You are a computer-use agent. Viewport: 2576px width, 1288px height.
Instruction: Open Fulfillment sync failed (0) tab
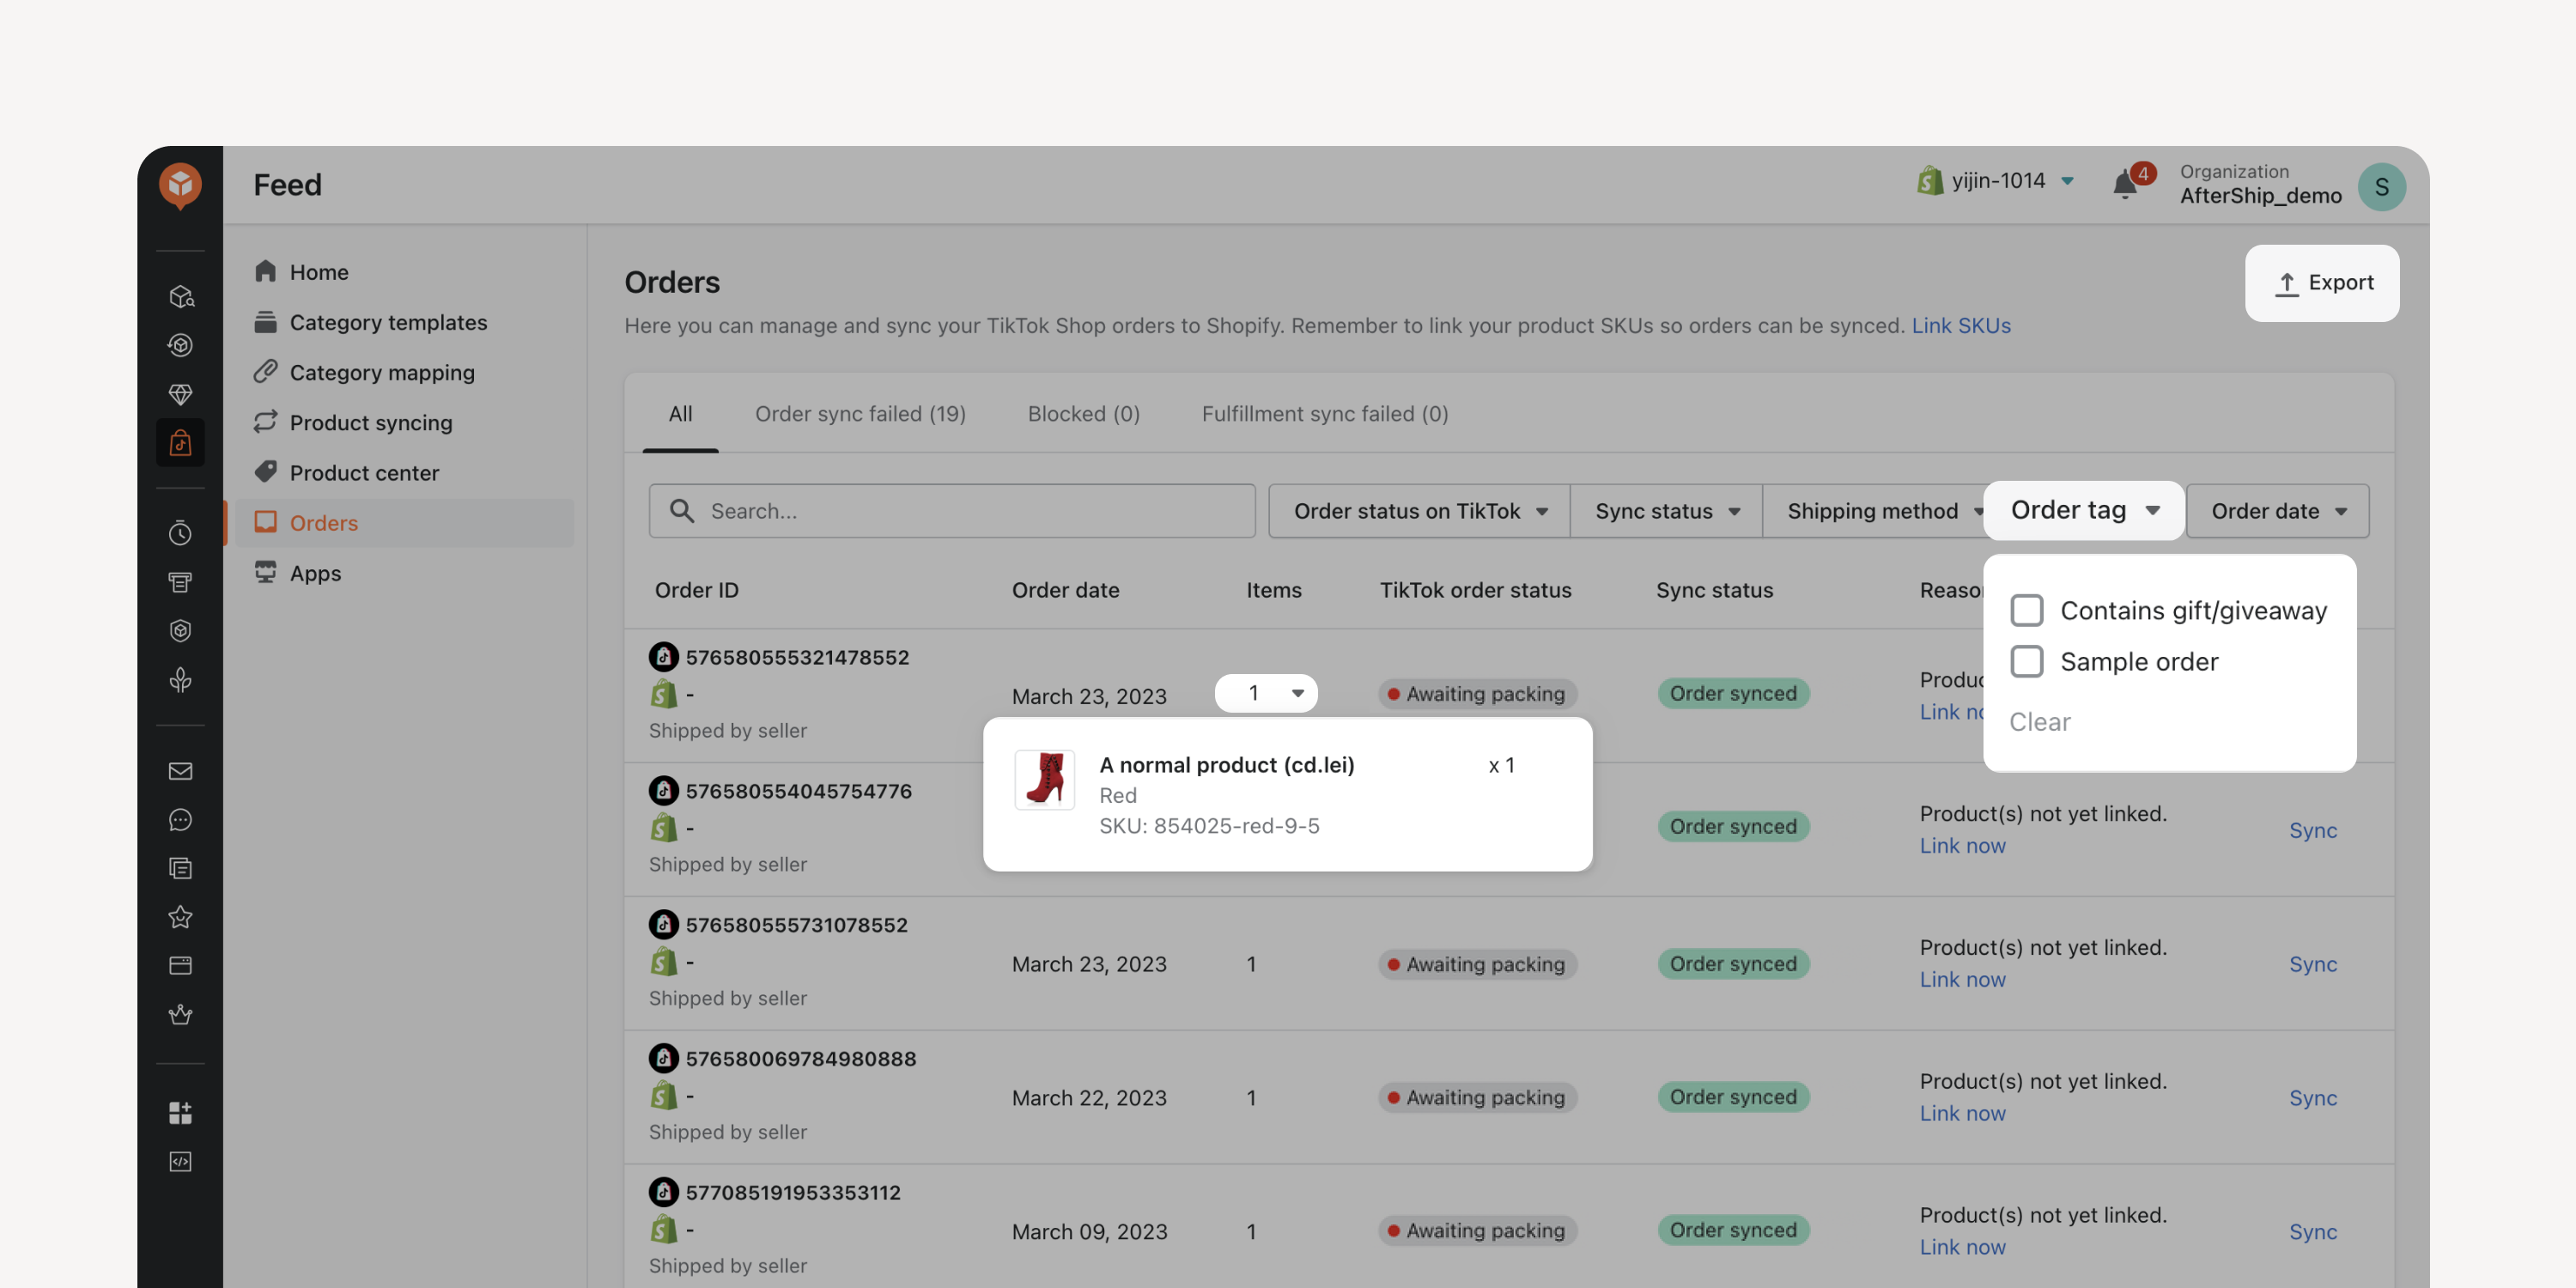tap(1324, 414)
